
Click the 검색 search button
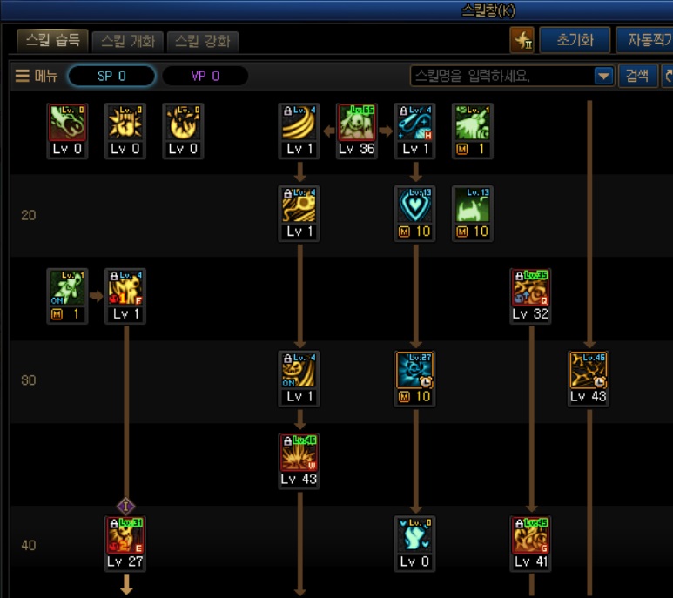pyautogui.click(x=637, y=76)
